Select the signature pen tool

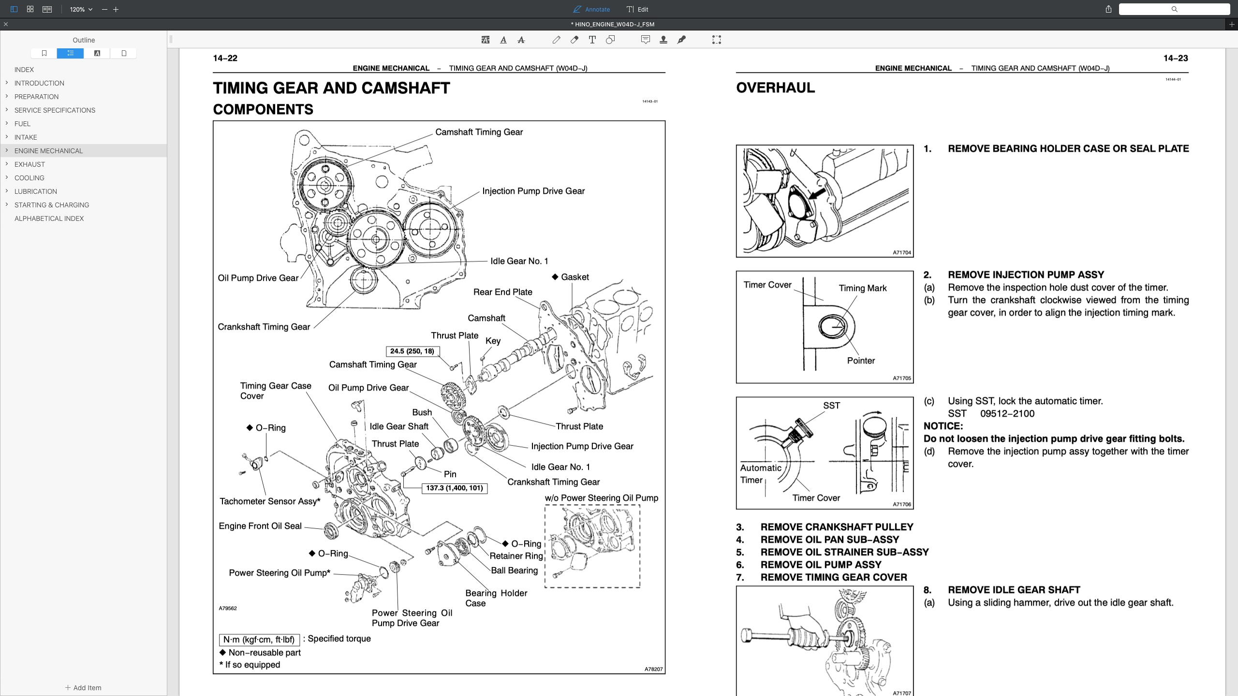coord(681,40)
